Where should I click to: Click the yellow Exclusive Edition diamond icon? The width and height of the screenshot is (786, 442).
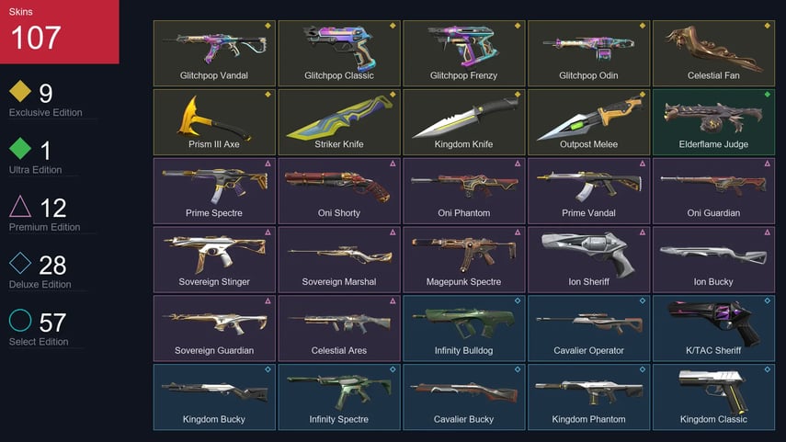[20, 91]
